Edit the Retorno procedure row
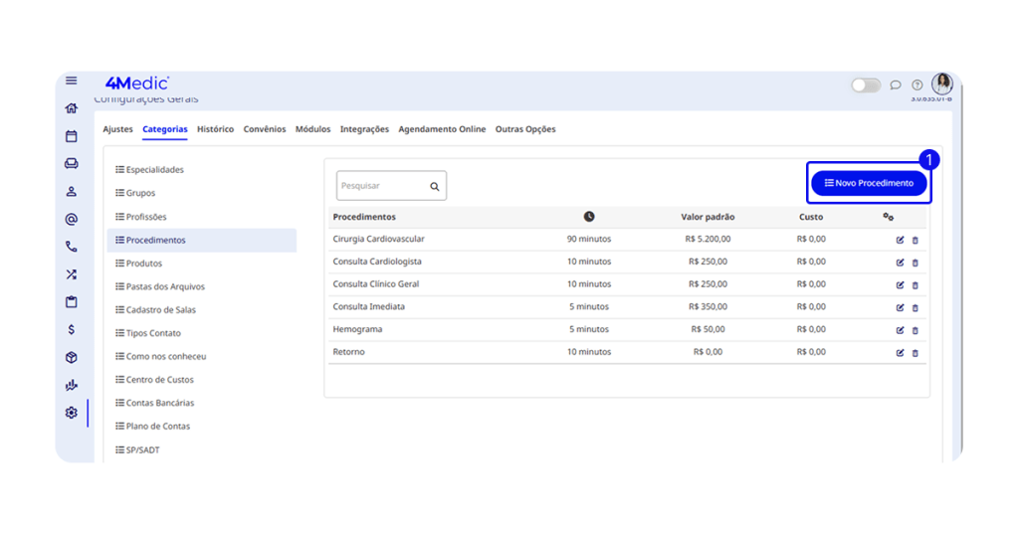This screenshot has height=534, width=1019. [900, 353]
